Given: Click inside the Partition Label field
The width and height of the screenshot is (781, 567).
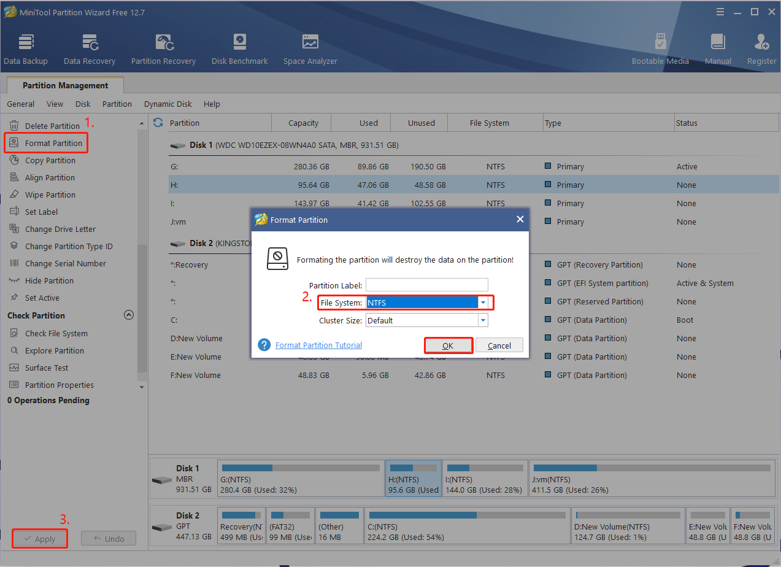Looking at the screenshot, I should pyautogui.click(x=426, y=285).
